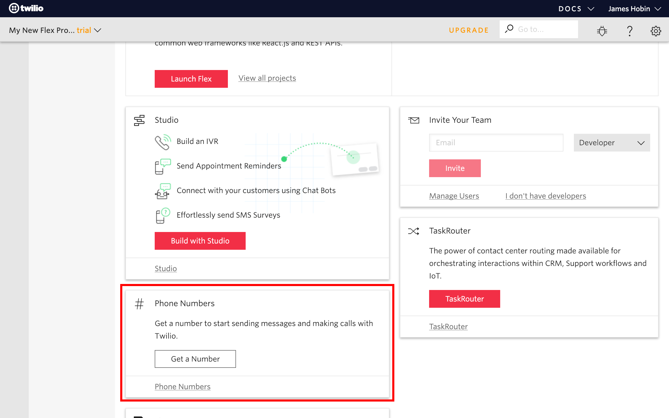The image size is (669, 418).
Task: Click the Invite Your Team envelope icon
Action: pyautogui.click(x=414, y=119)
